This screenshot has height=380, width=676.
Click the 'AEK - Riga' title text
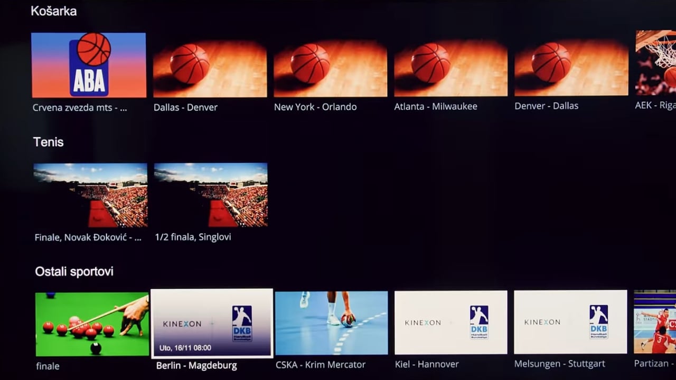[x=655, y=105]
